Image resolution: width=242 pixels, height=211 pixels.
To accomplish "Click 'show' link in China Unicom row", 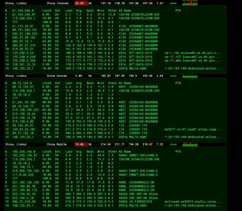I will tap(173, 76).
